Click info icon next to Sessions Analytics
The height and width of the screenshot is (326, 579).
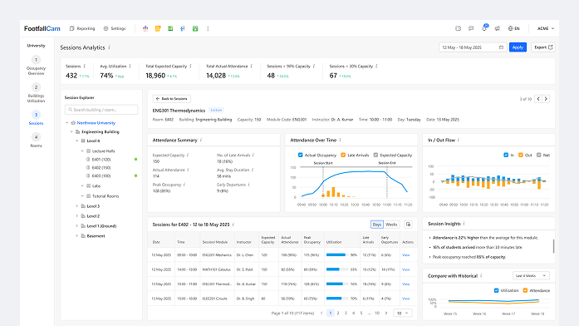click(110, 47)
